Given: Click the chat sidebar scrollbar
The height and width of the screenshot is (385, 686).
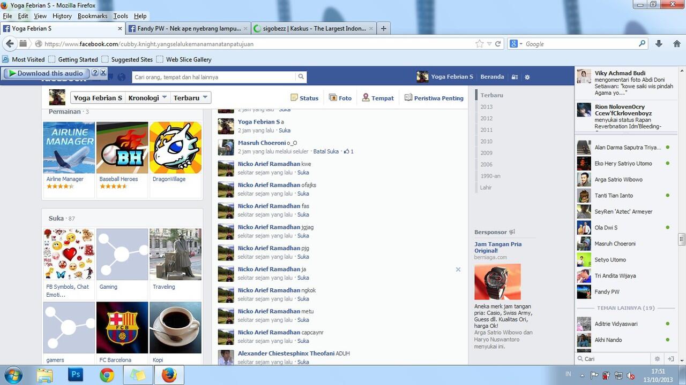Looking at the screenshot, I should 682,238.
